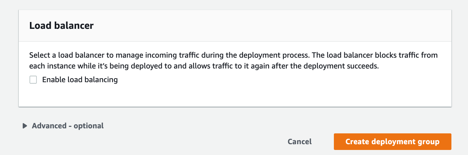This screenshot has width=468, height=155.
Task: Click the white Load balancer panel body
Action: [235, 74]
